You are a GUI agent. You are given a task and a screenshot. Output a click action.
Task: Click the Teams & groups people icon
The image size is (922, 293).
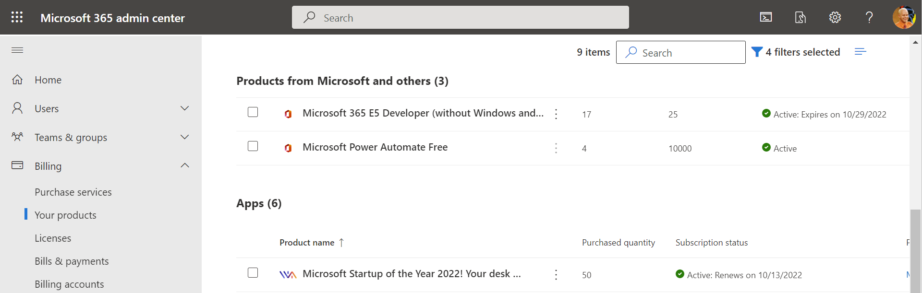(17, 137)
